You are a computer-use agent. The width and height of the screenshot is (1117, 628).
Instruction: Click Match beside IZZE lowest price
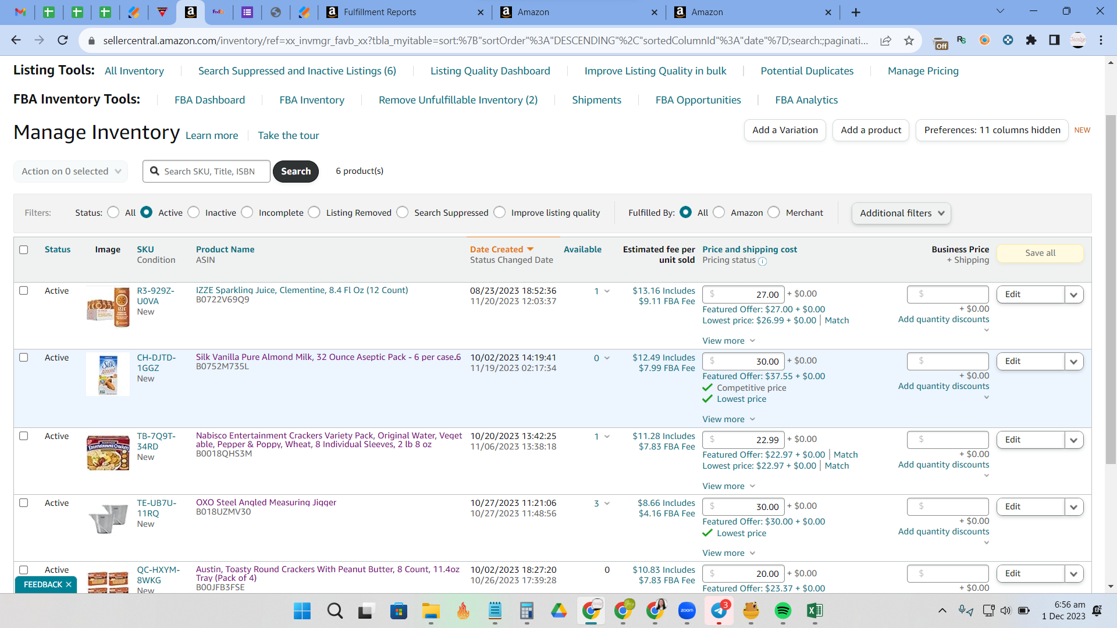pos(837,320)
